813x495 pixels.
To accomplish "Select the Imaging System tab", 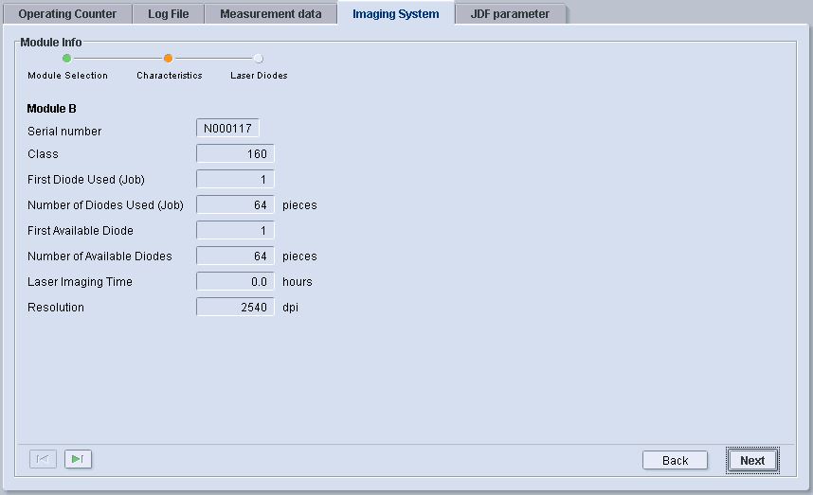I will click(x=395, y=14).
